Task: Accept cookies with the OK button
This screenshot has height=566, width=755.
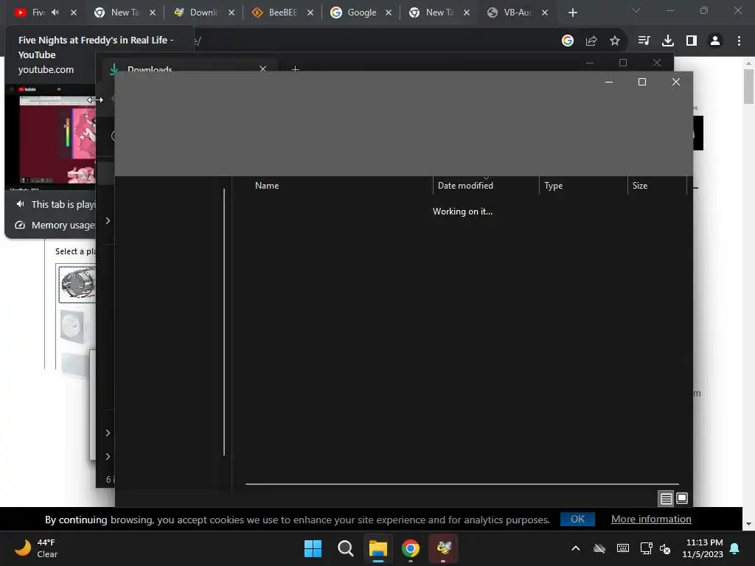Action: click(577, 519)
